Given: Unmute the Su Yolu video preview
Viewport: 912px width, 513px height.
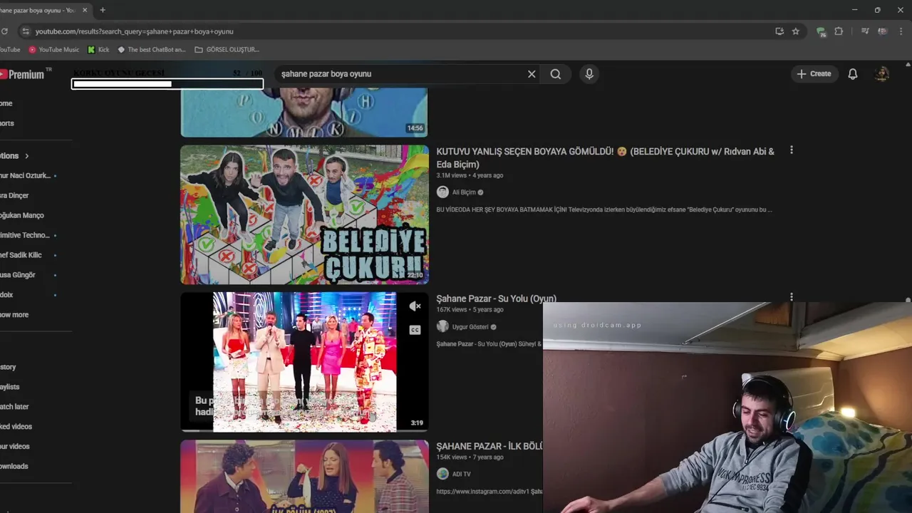Looking at the screenshot, I should click(x=415, y=306).
